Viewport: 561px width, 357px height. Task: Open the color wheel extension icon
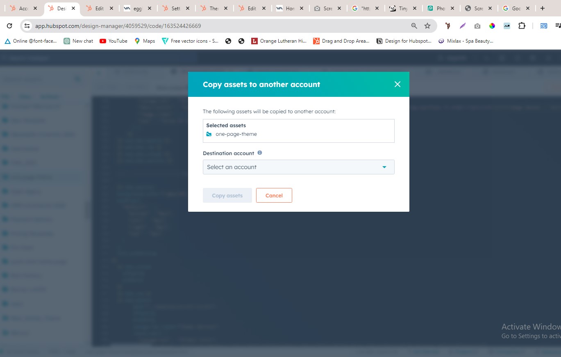[x=492, y=26]
